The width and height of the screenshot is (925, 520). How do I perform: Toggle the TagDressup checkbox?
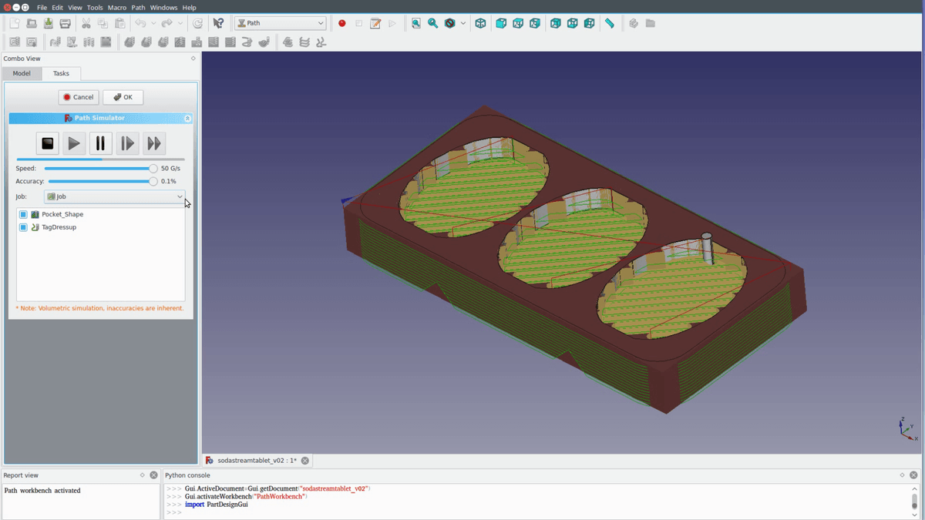pos(22,227)
